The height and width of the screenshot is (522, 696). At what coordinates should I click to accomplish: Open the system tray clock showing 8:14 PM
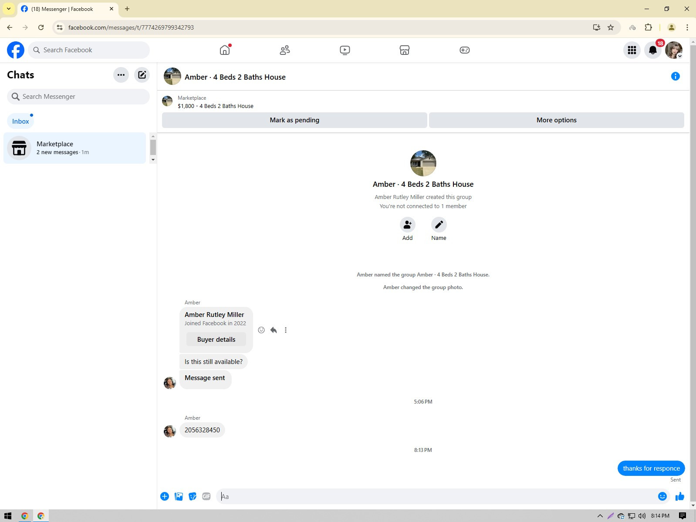660,516
